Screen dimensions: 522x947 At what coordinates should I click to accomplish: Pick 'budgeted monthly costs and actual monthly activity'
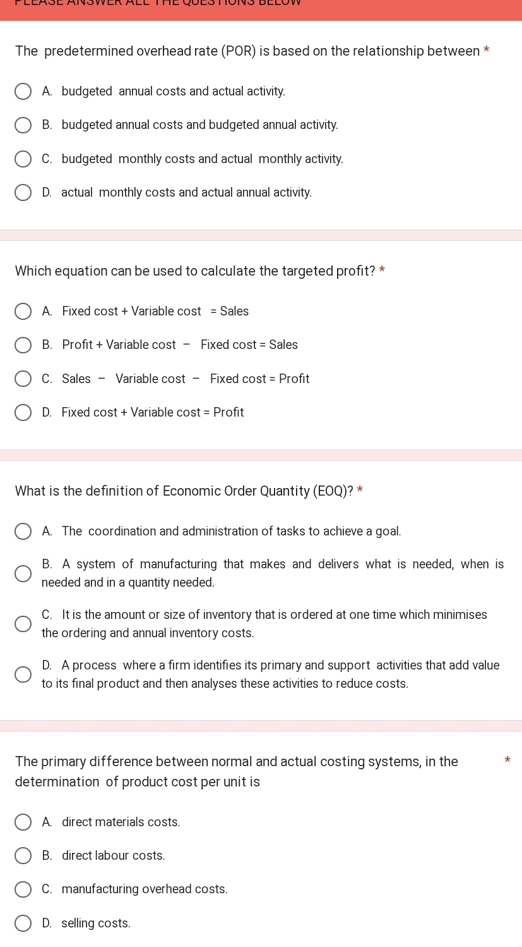pyautogui.click(x=23, y=159)
